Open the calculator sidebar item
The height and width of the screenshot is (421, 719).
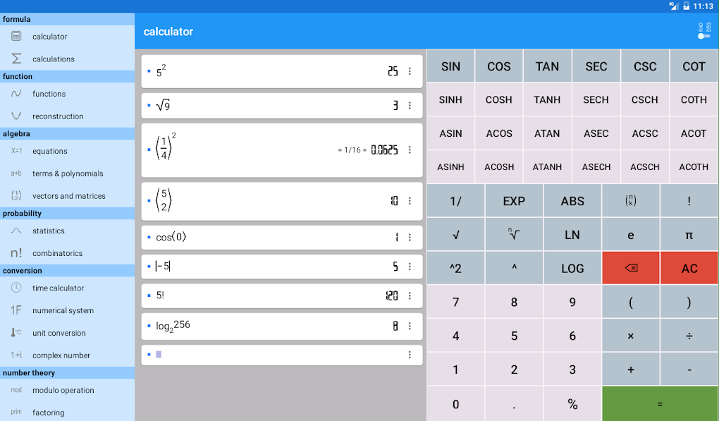coord(49,37)
